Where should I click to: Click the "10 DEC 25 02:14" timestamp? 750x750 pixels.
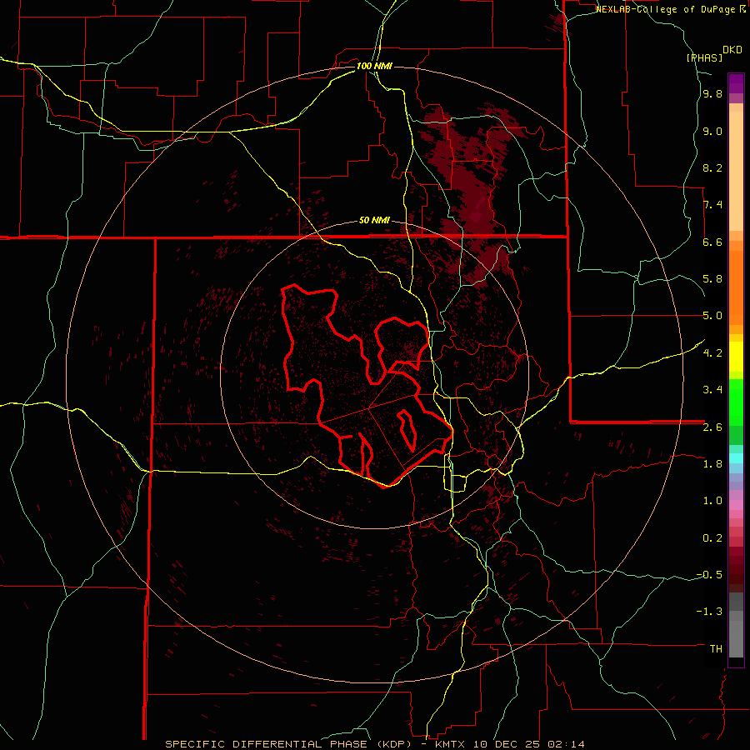click(529, 744)
